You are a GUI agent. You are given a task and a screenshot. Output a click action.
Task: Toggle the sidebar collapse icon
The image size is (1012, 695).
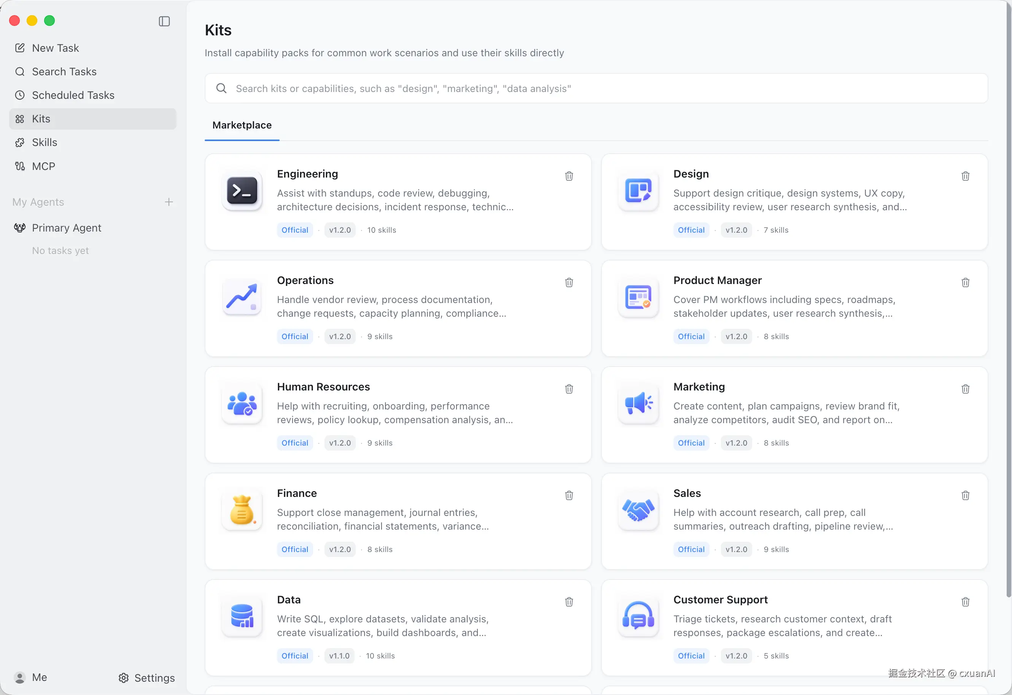point(164,21)
